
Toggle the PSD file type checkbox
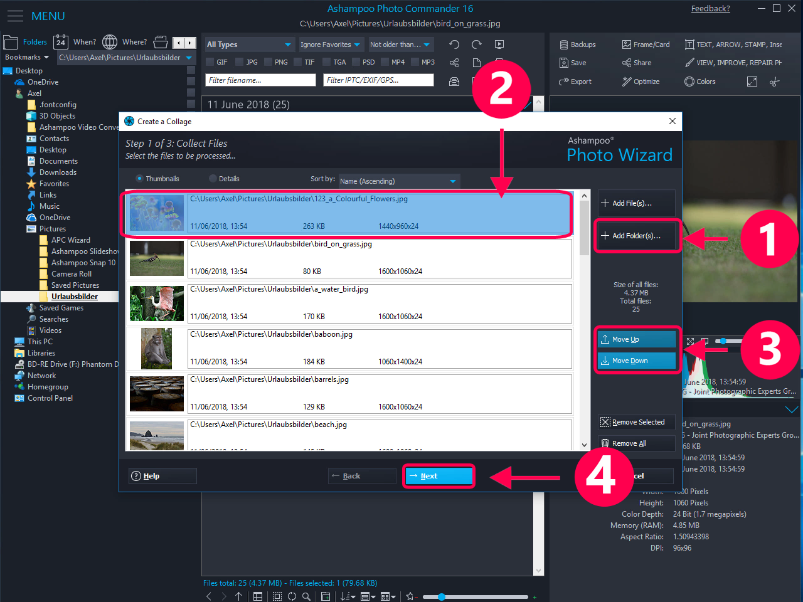356,62
